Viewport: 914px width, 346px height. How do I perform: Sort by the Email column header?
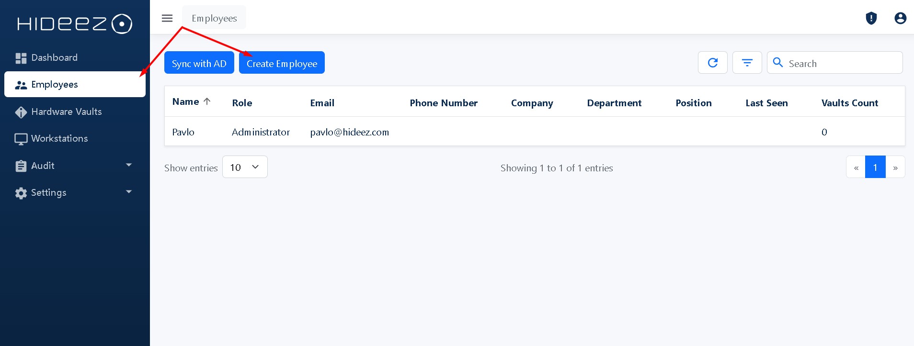(322, 103)
